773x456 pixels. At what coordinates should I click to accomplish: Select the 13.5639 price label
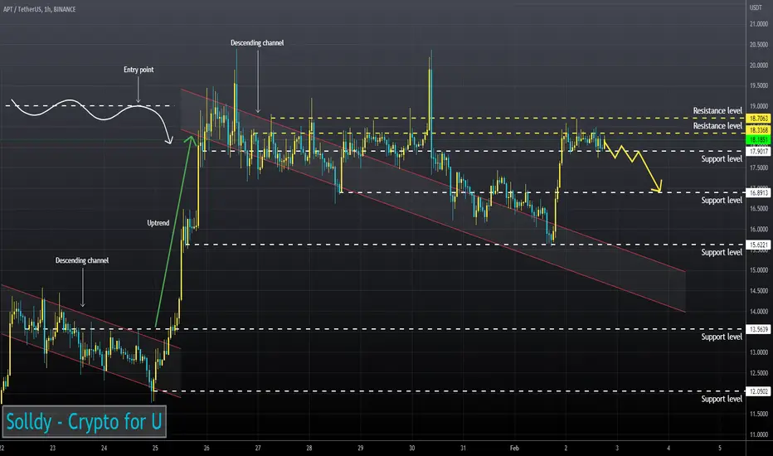coord(759,329)
